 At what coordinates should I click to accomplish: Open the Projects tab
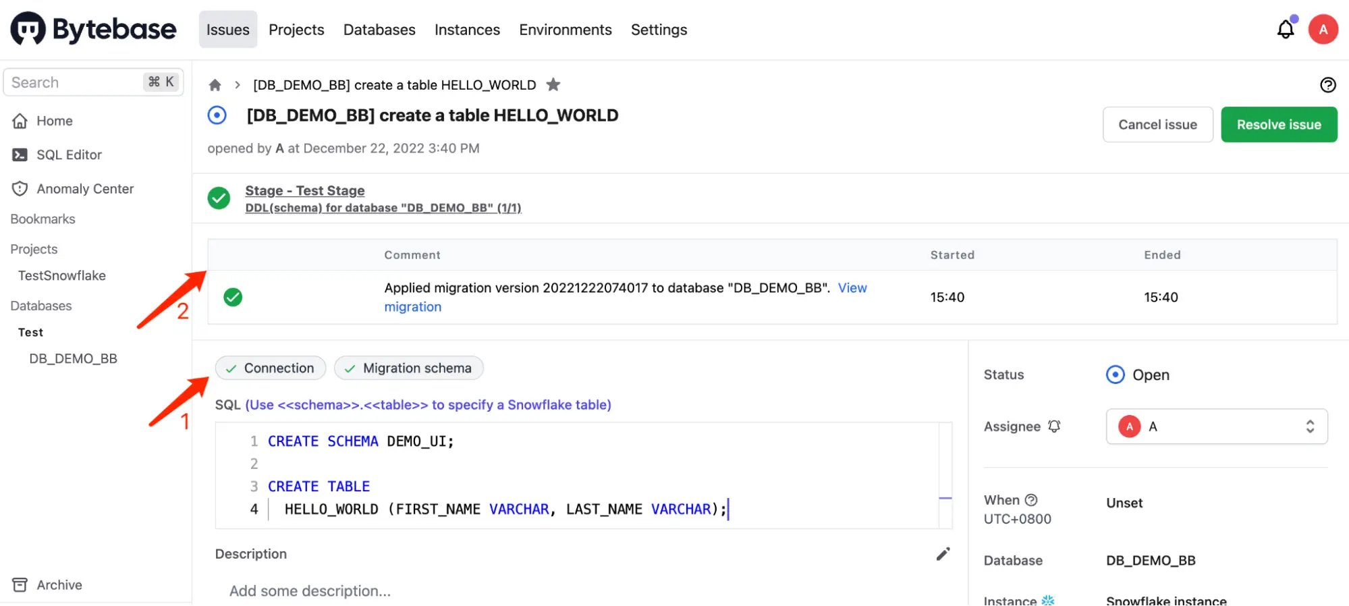[296, 30]
